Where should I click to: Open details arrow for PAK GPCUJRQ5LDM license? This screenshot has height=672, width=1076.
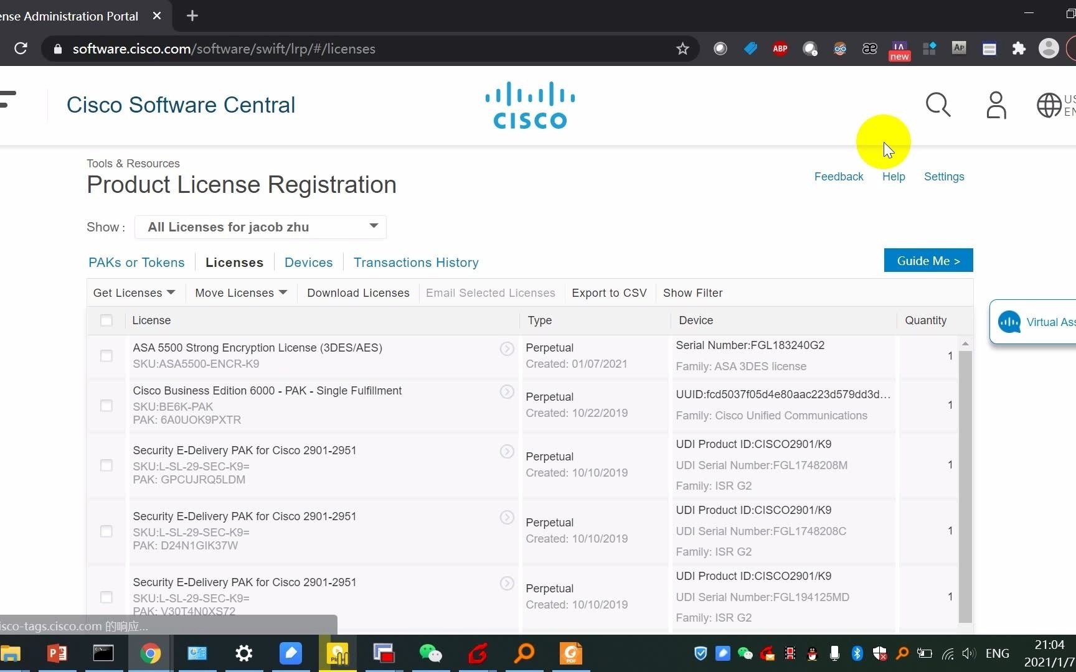(507, 451)
